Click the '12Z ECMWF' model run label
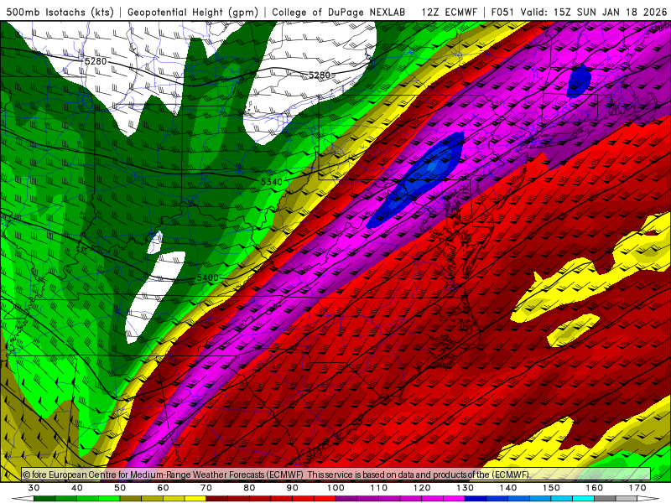Viewport: 671px width, 503px height. tap(449, 12)
